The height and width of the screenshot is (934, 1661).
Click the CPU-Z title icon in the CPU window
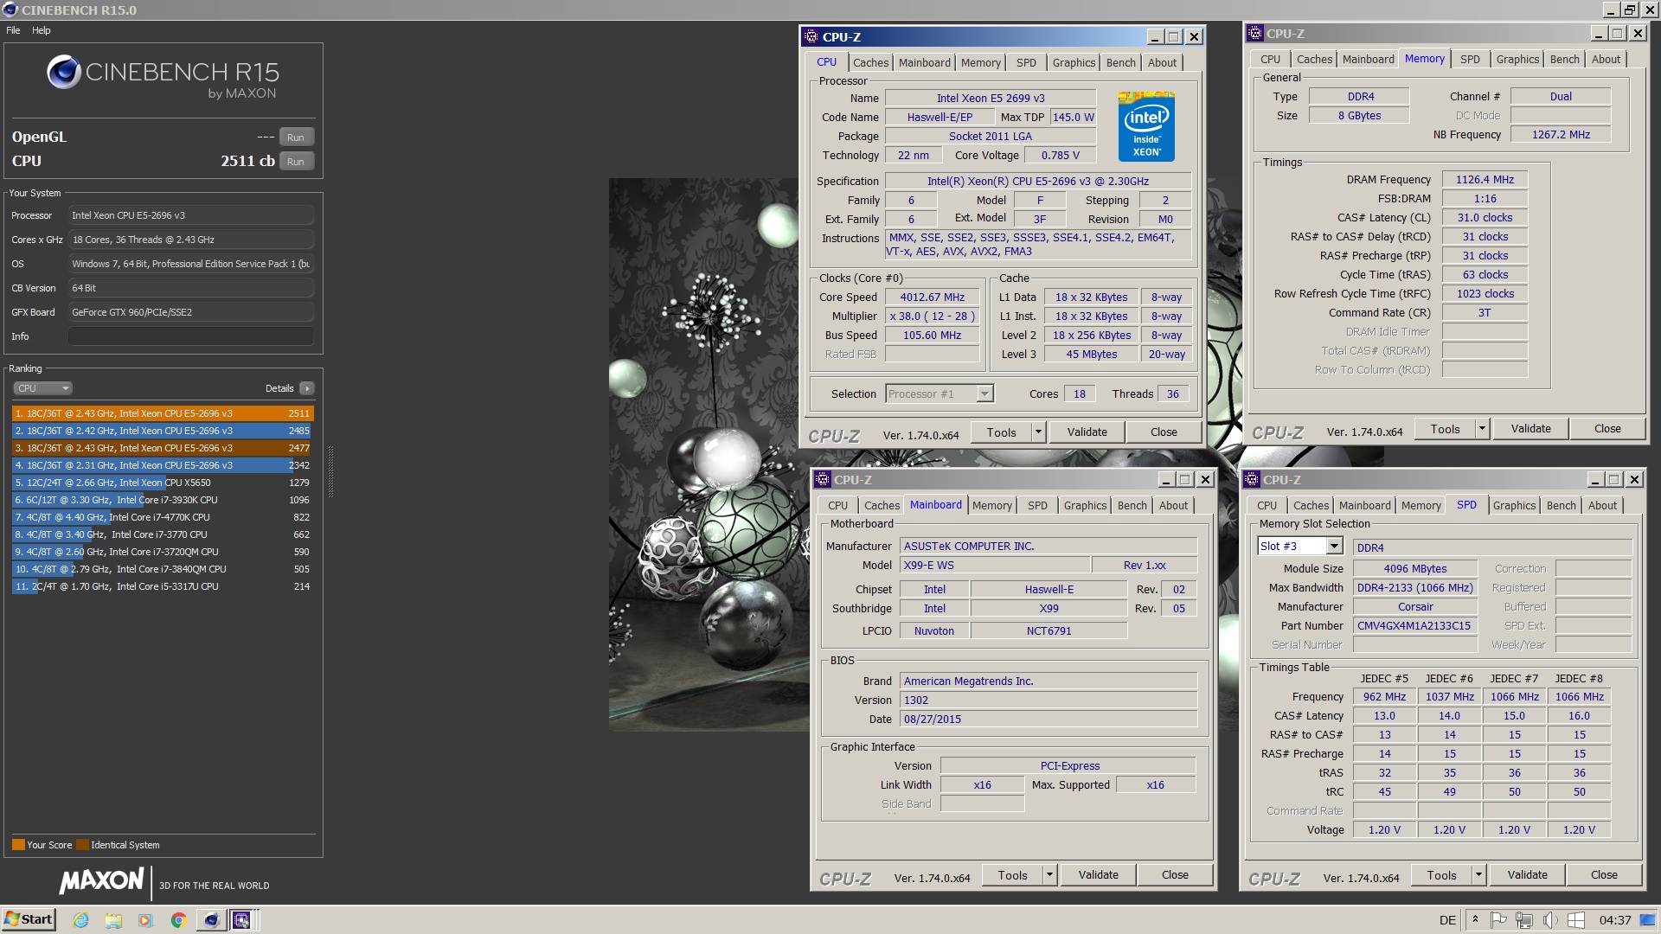[x=811, y=36]
